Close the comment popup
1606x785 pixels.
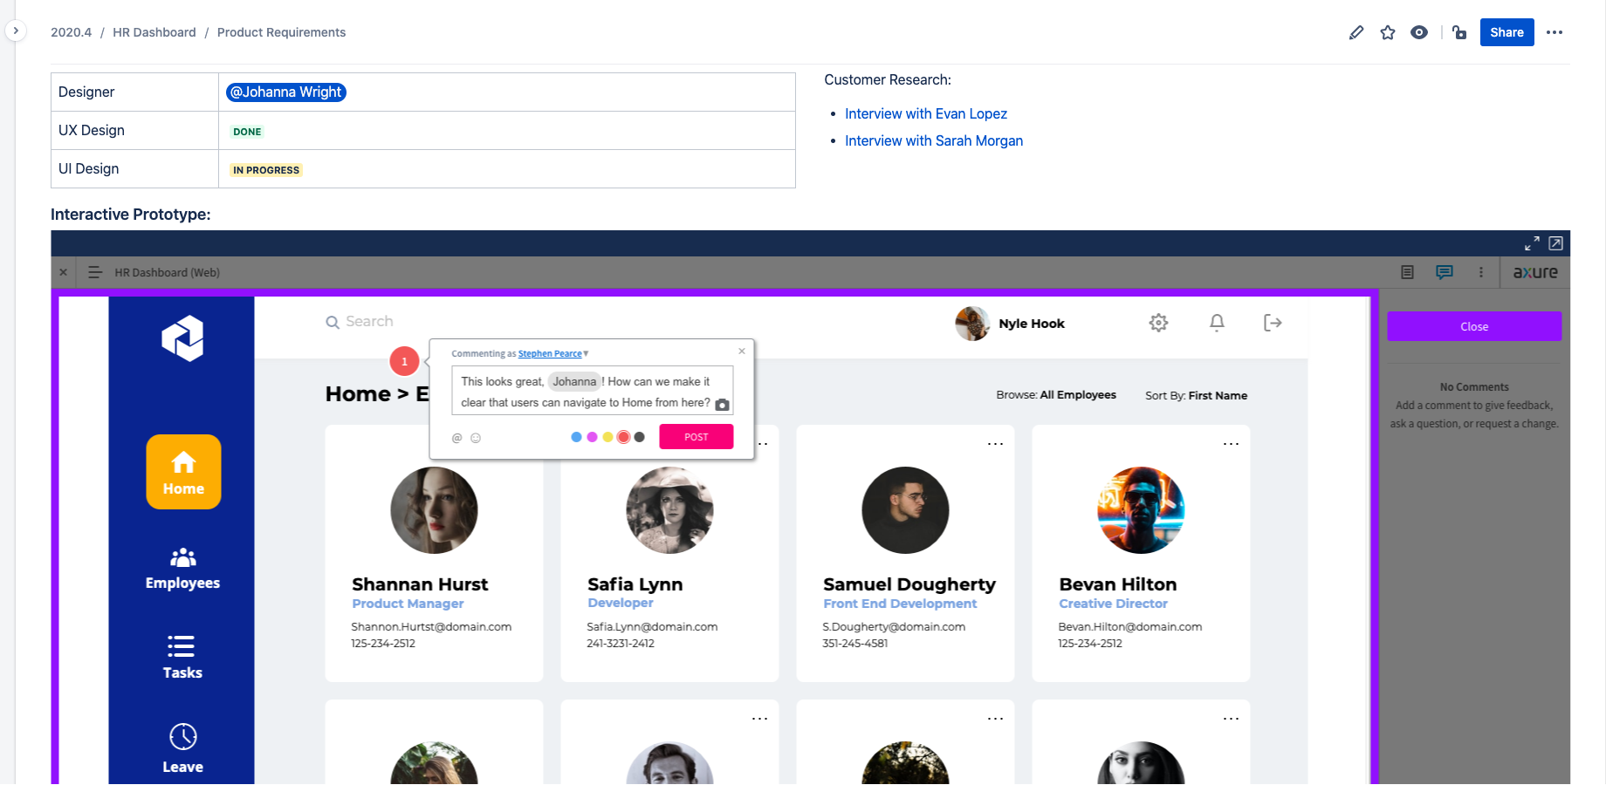(742, 352)
